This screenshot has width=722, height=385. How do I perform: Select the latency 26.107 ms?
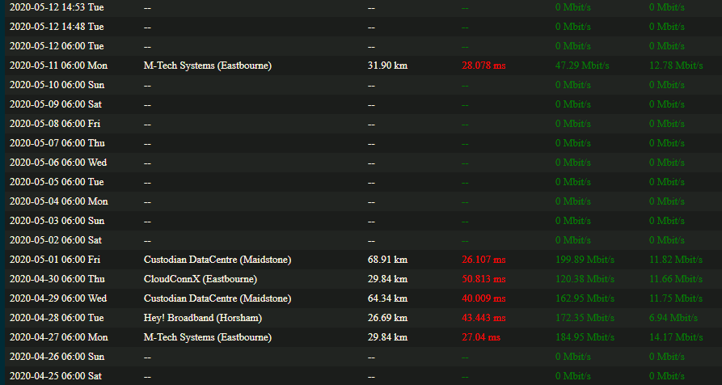tap(484, 260)
